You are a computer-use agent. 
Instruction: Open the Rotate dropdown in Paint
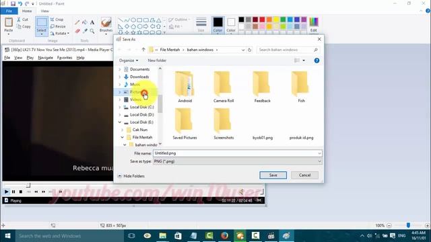click(59, 33)
